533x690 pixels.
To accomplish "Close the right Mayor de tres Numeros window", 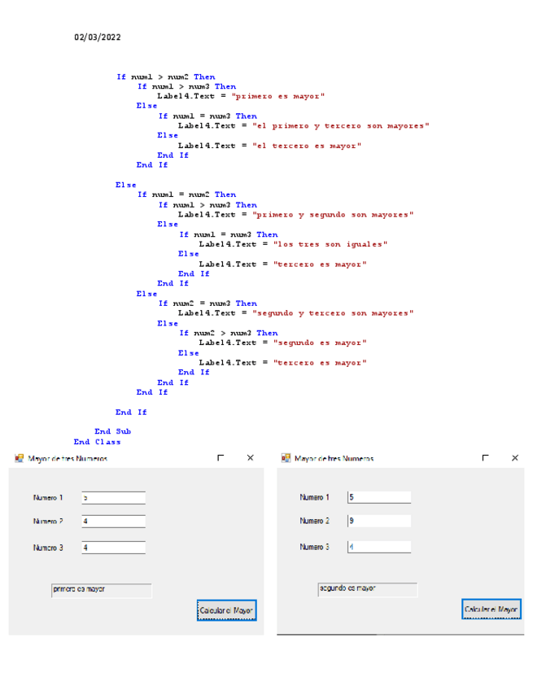I will pos(514,458).
